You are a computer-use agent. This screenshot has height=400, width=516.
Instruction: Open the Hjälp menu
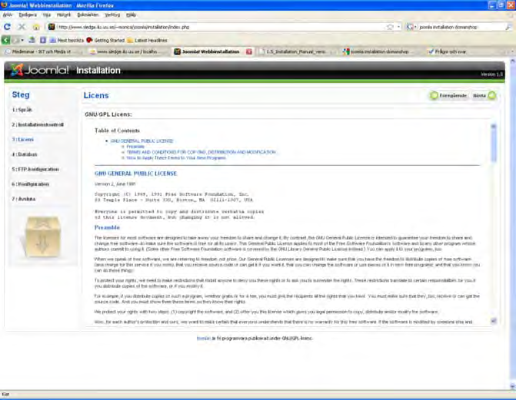coord(131,15)
